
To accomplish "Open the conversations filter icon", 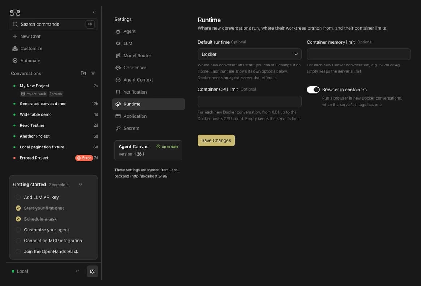I will tap(93, 73).
